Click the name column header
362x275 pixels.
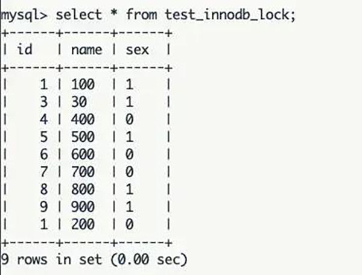coord(86,50)
